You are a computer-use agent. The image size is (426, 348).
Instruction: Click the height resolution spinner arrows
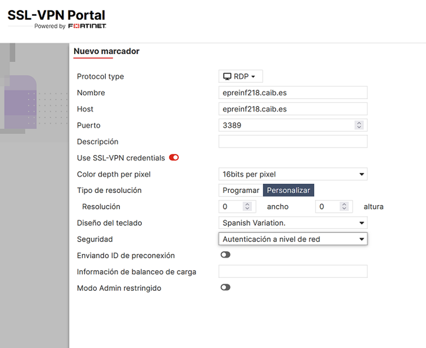click(x=344, y=207)
